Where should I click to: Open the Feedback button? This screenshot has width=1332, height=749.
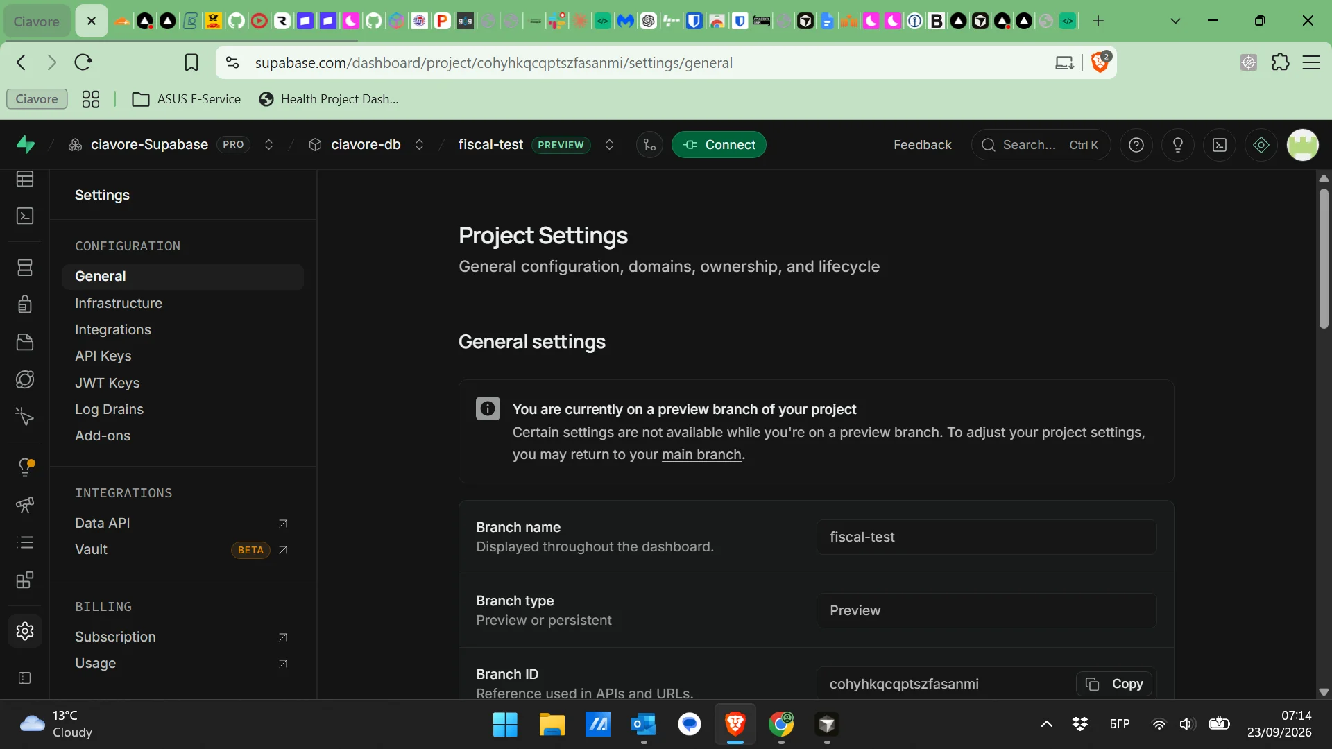[x=922, y=145]
